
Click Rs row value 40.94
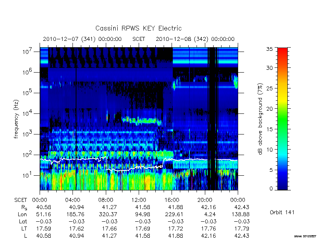[76, 207]
